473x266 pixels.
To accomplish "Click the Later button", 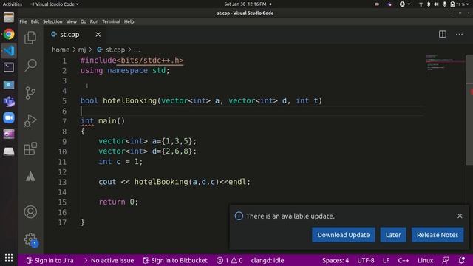I will coord(393,235).
